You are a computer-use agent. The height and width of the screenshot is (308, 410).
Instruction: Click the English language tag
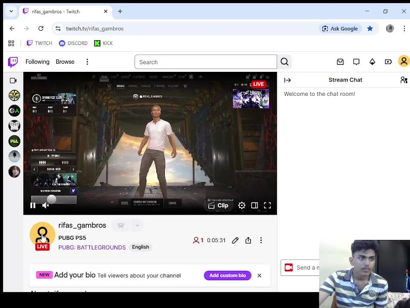point(141,247)
